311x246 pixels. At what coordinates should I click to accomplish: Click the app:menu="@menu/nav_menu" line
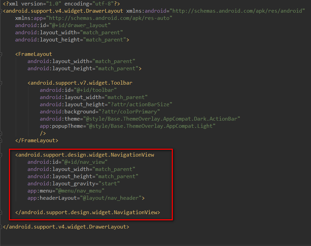click(66, 191)
